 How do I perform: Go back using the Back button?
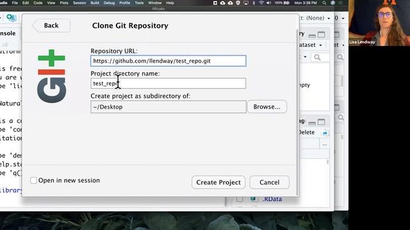click(51, 26)
